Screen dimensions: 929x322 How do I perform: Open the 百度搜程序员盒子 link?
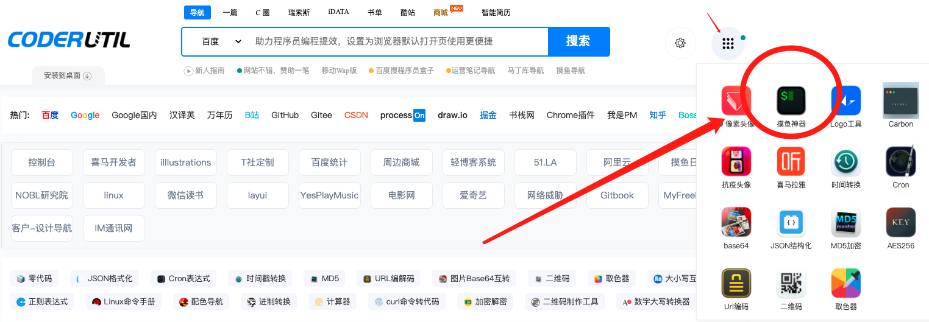click(x=405, y=71)
